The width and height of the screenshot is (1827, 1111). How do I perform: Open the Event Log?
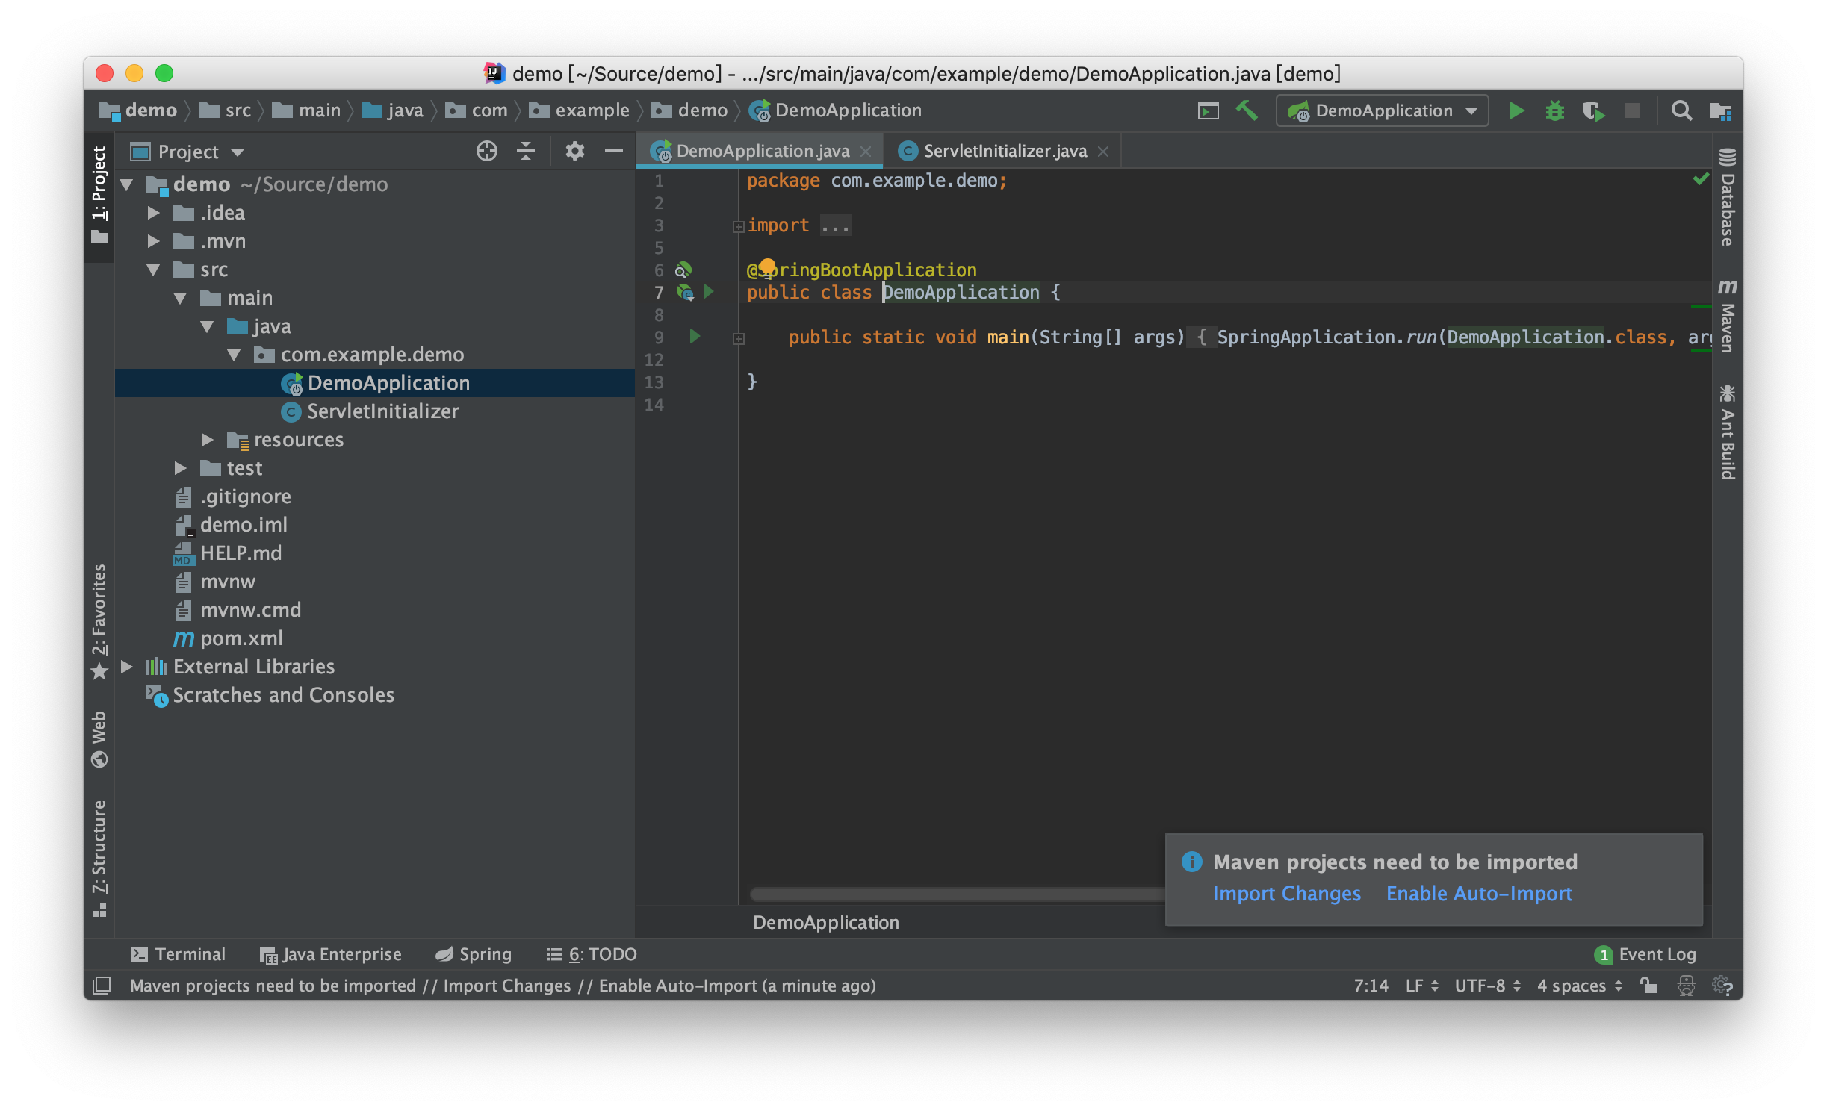[1645, 954]
